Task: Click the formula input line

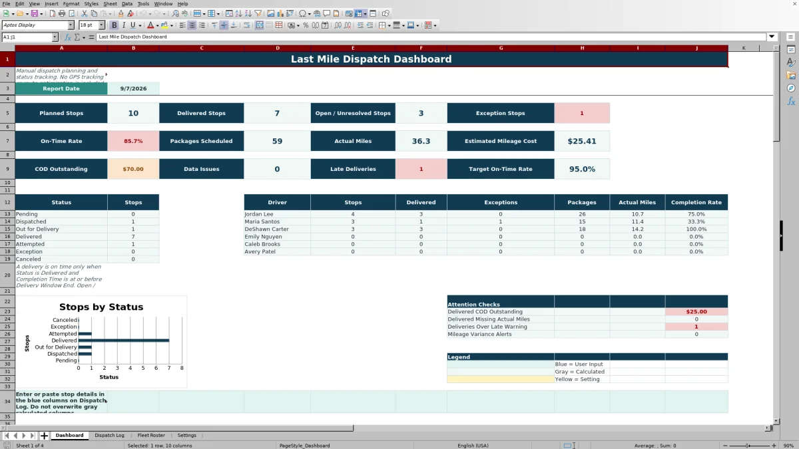Action: (431, 37)
